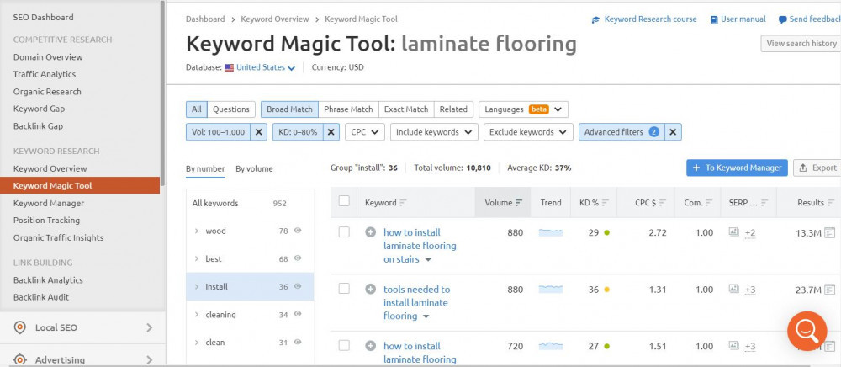841x367 pixels.
Task: Add 'how to install laminate flooring on stairs' plus icon
Action: tap(370, 232)
